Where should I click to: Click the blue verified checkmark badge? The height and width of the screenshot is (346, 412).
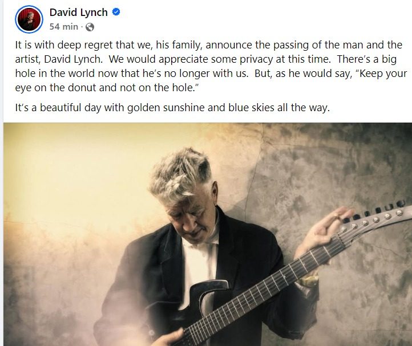pos(116,12)
